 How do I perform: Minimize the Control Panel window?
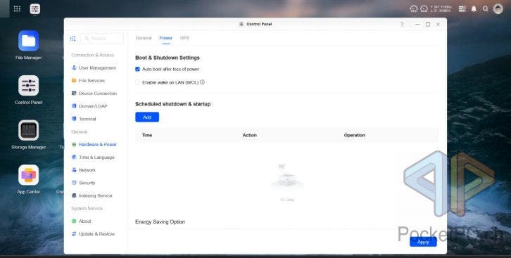click(x=417, y=25)
